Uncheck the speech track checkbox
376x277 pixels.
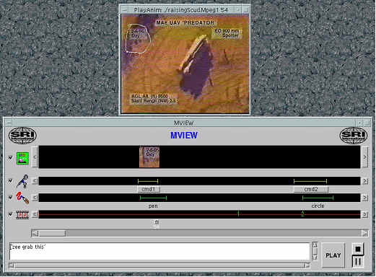coord(10,180)
